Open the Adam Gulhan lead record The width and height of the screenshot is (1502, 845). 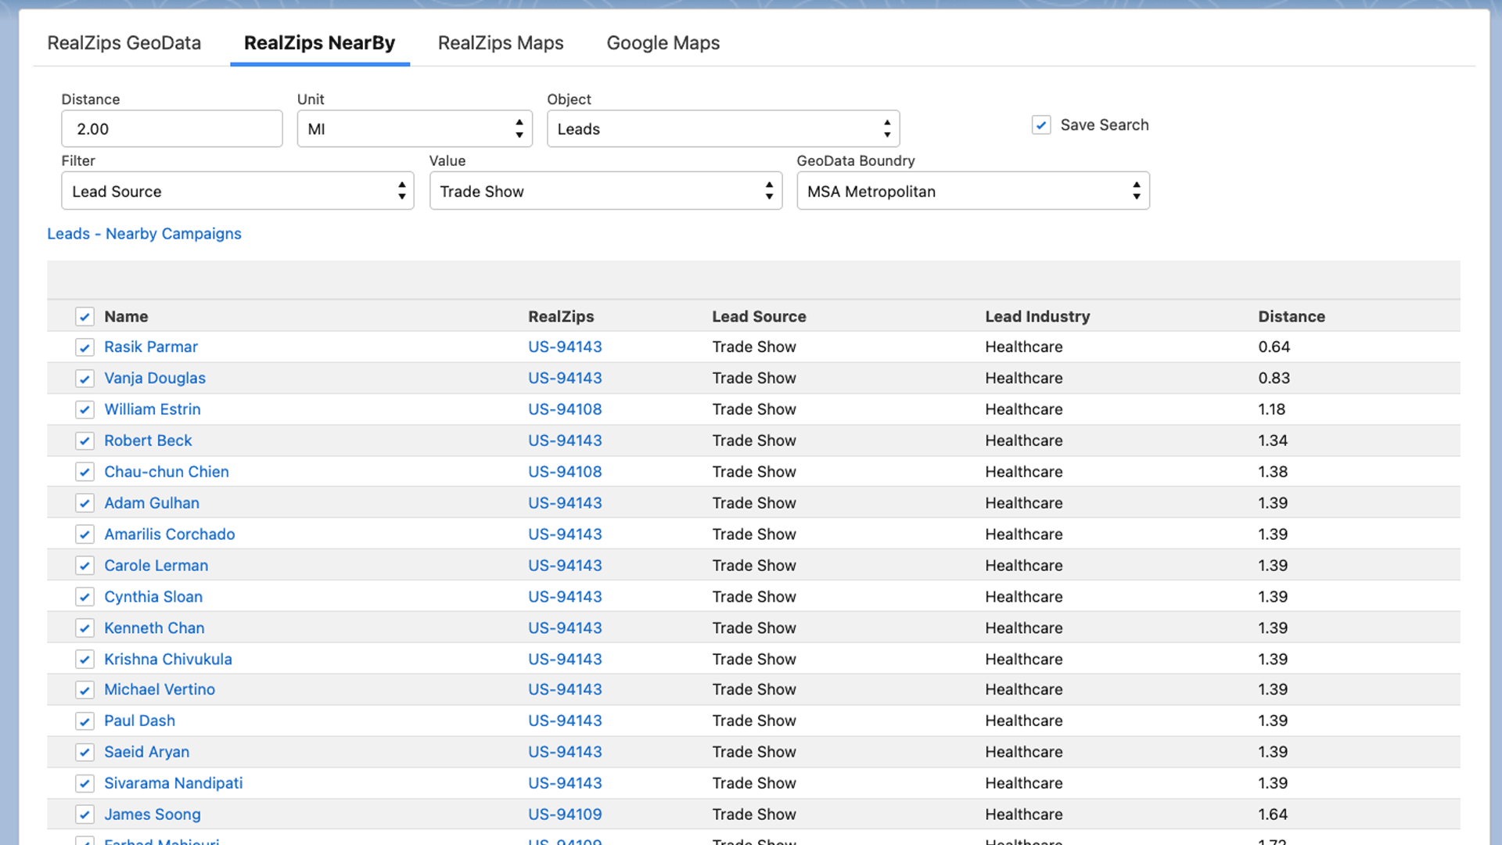coord(152,503)
